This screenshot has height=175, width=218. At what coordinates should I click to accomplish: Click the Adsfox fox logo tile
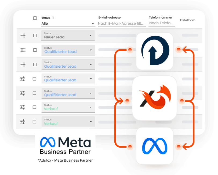coord(154,98)
